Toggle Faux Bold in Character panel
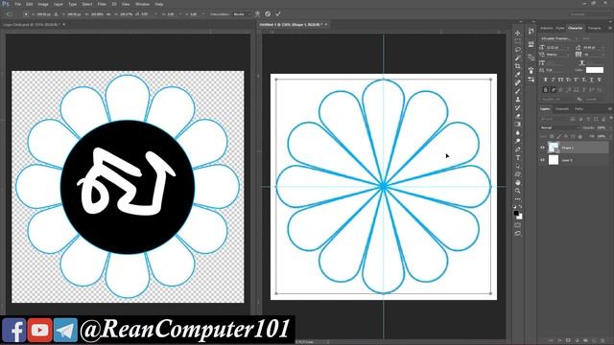This screenshot has width=614, height=345. click(546, 80)
